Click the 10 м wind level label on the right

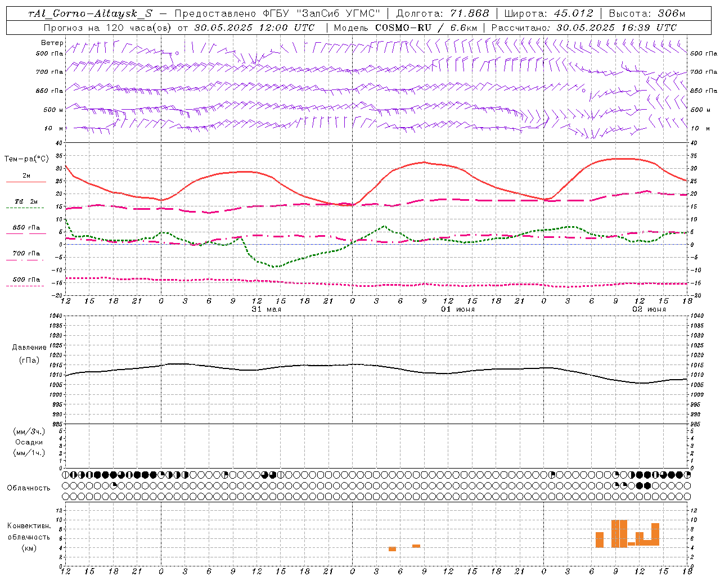tap(700, 128)
